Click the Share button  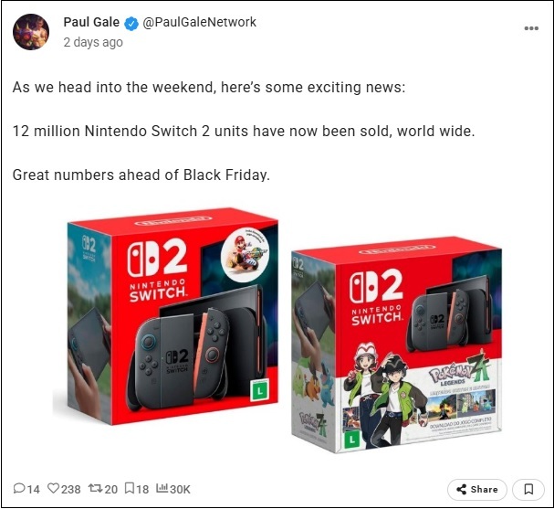(x=477, y=490)
